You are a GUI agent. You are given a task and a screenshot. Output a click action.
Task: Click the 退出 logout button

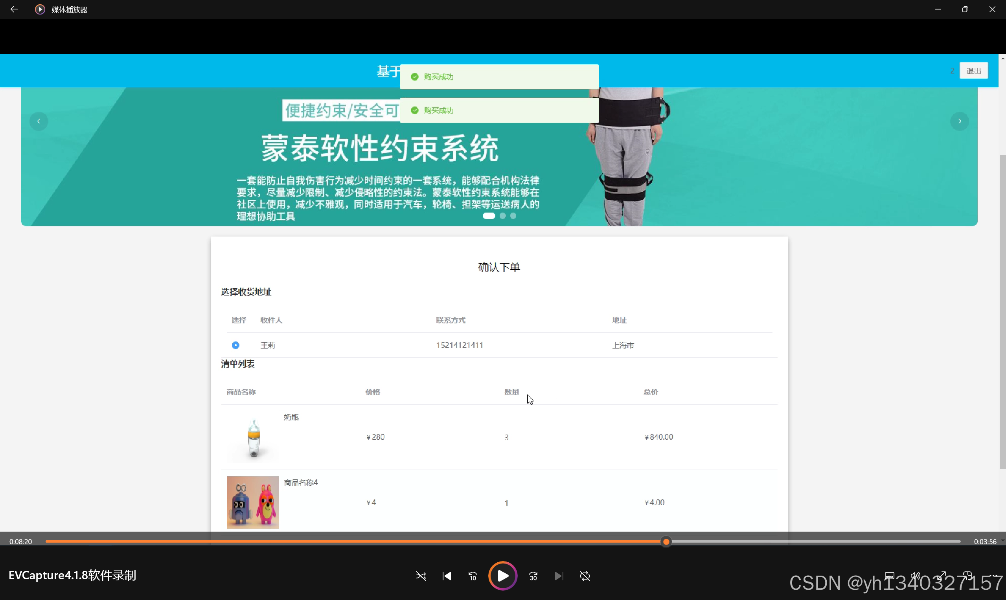974,70
